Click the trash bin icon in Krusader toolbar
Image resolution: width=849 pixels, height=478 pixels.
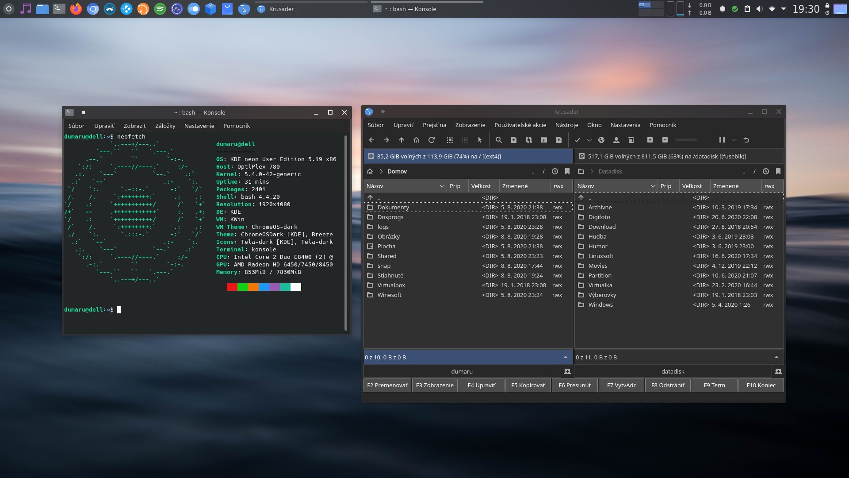click(x=631, y=140)
